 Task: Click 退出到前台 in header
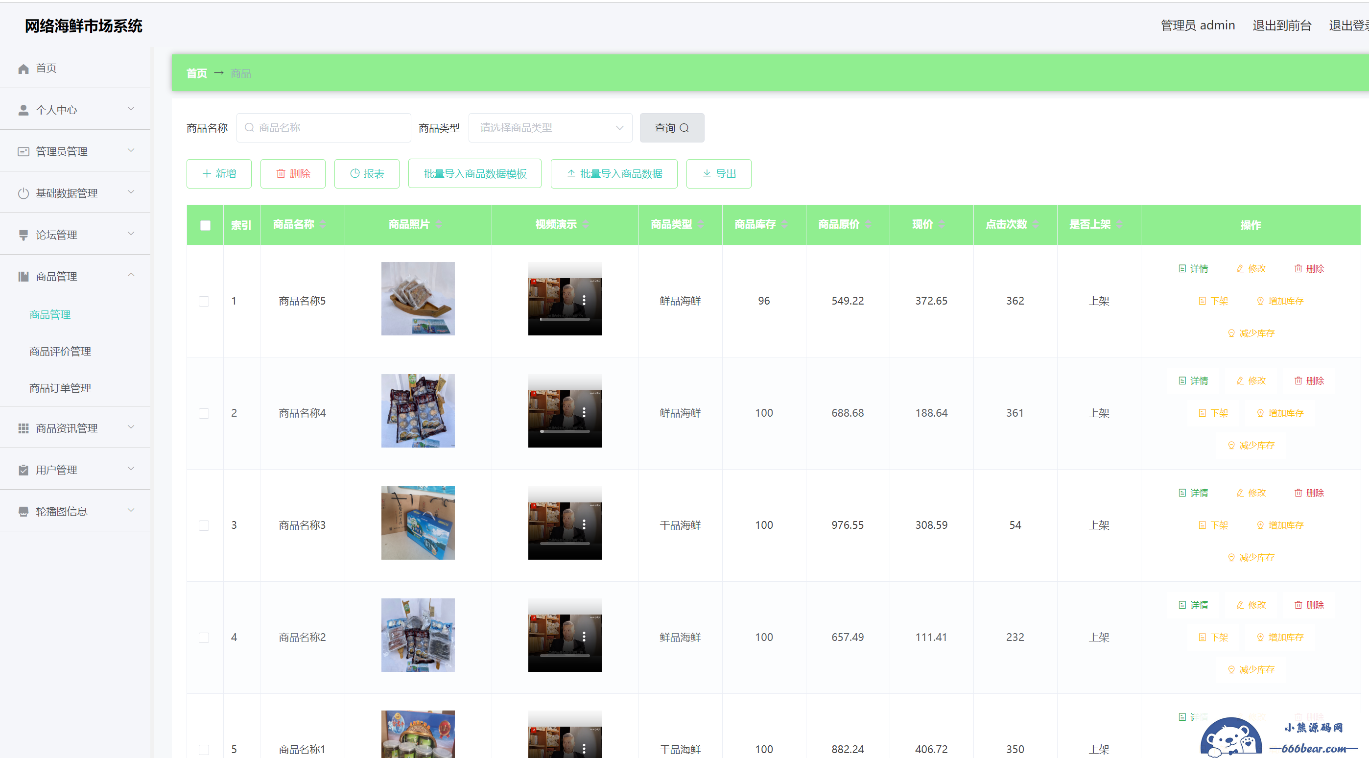click(1282, 25)
